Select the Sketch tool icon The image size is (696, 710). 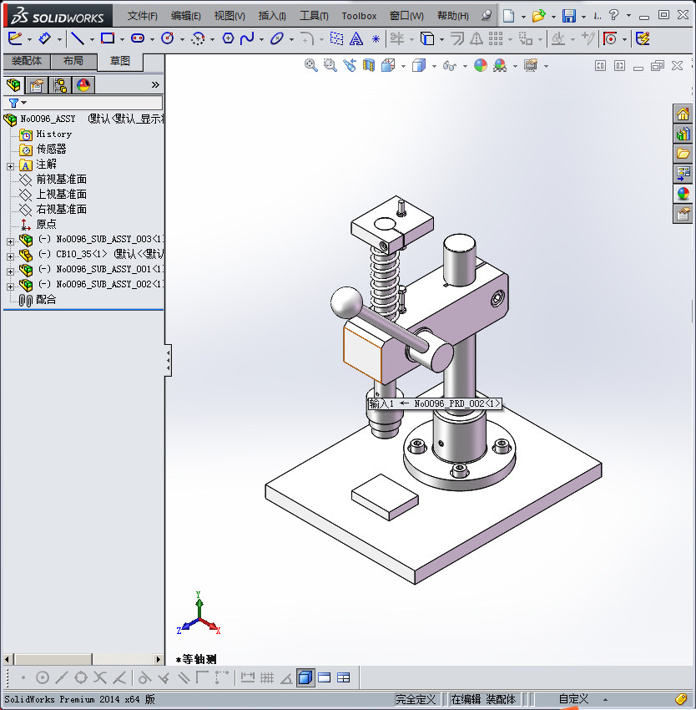(x=14, y=38)
